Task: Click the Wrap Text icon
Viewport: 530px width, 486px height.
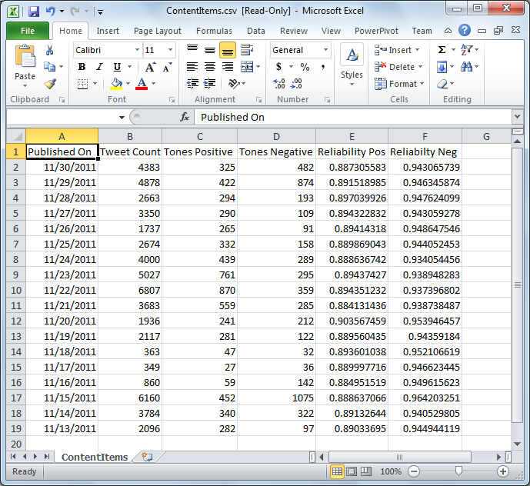Action: 247,50
